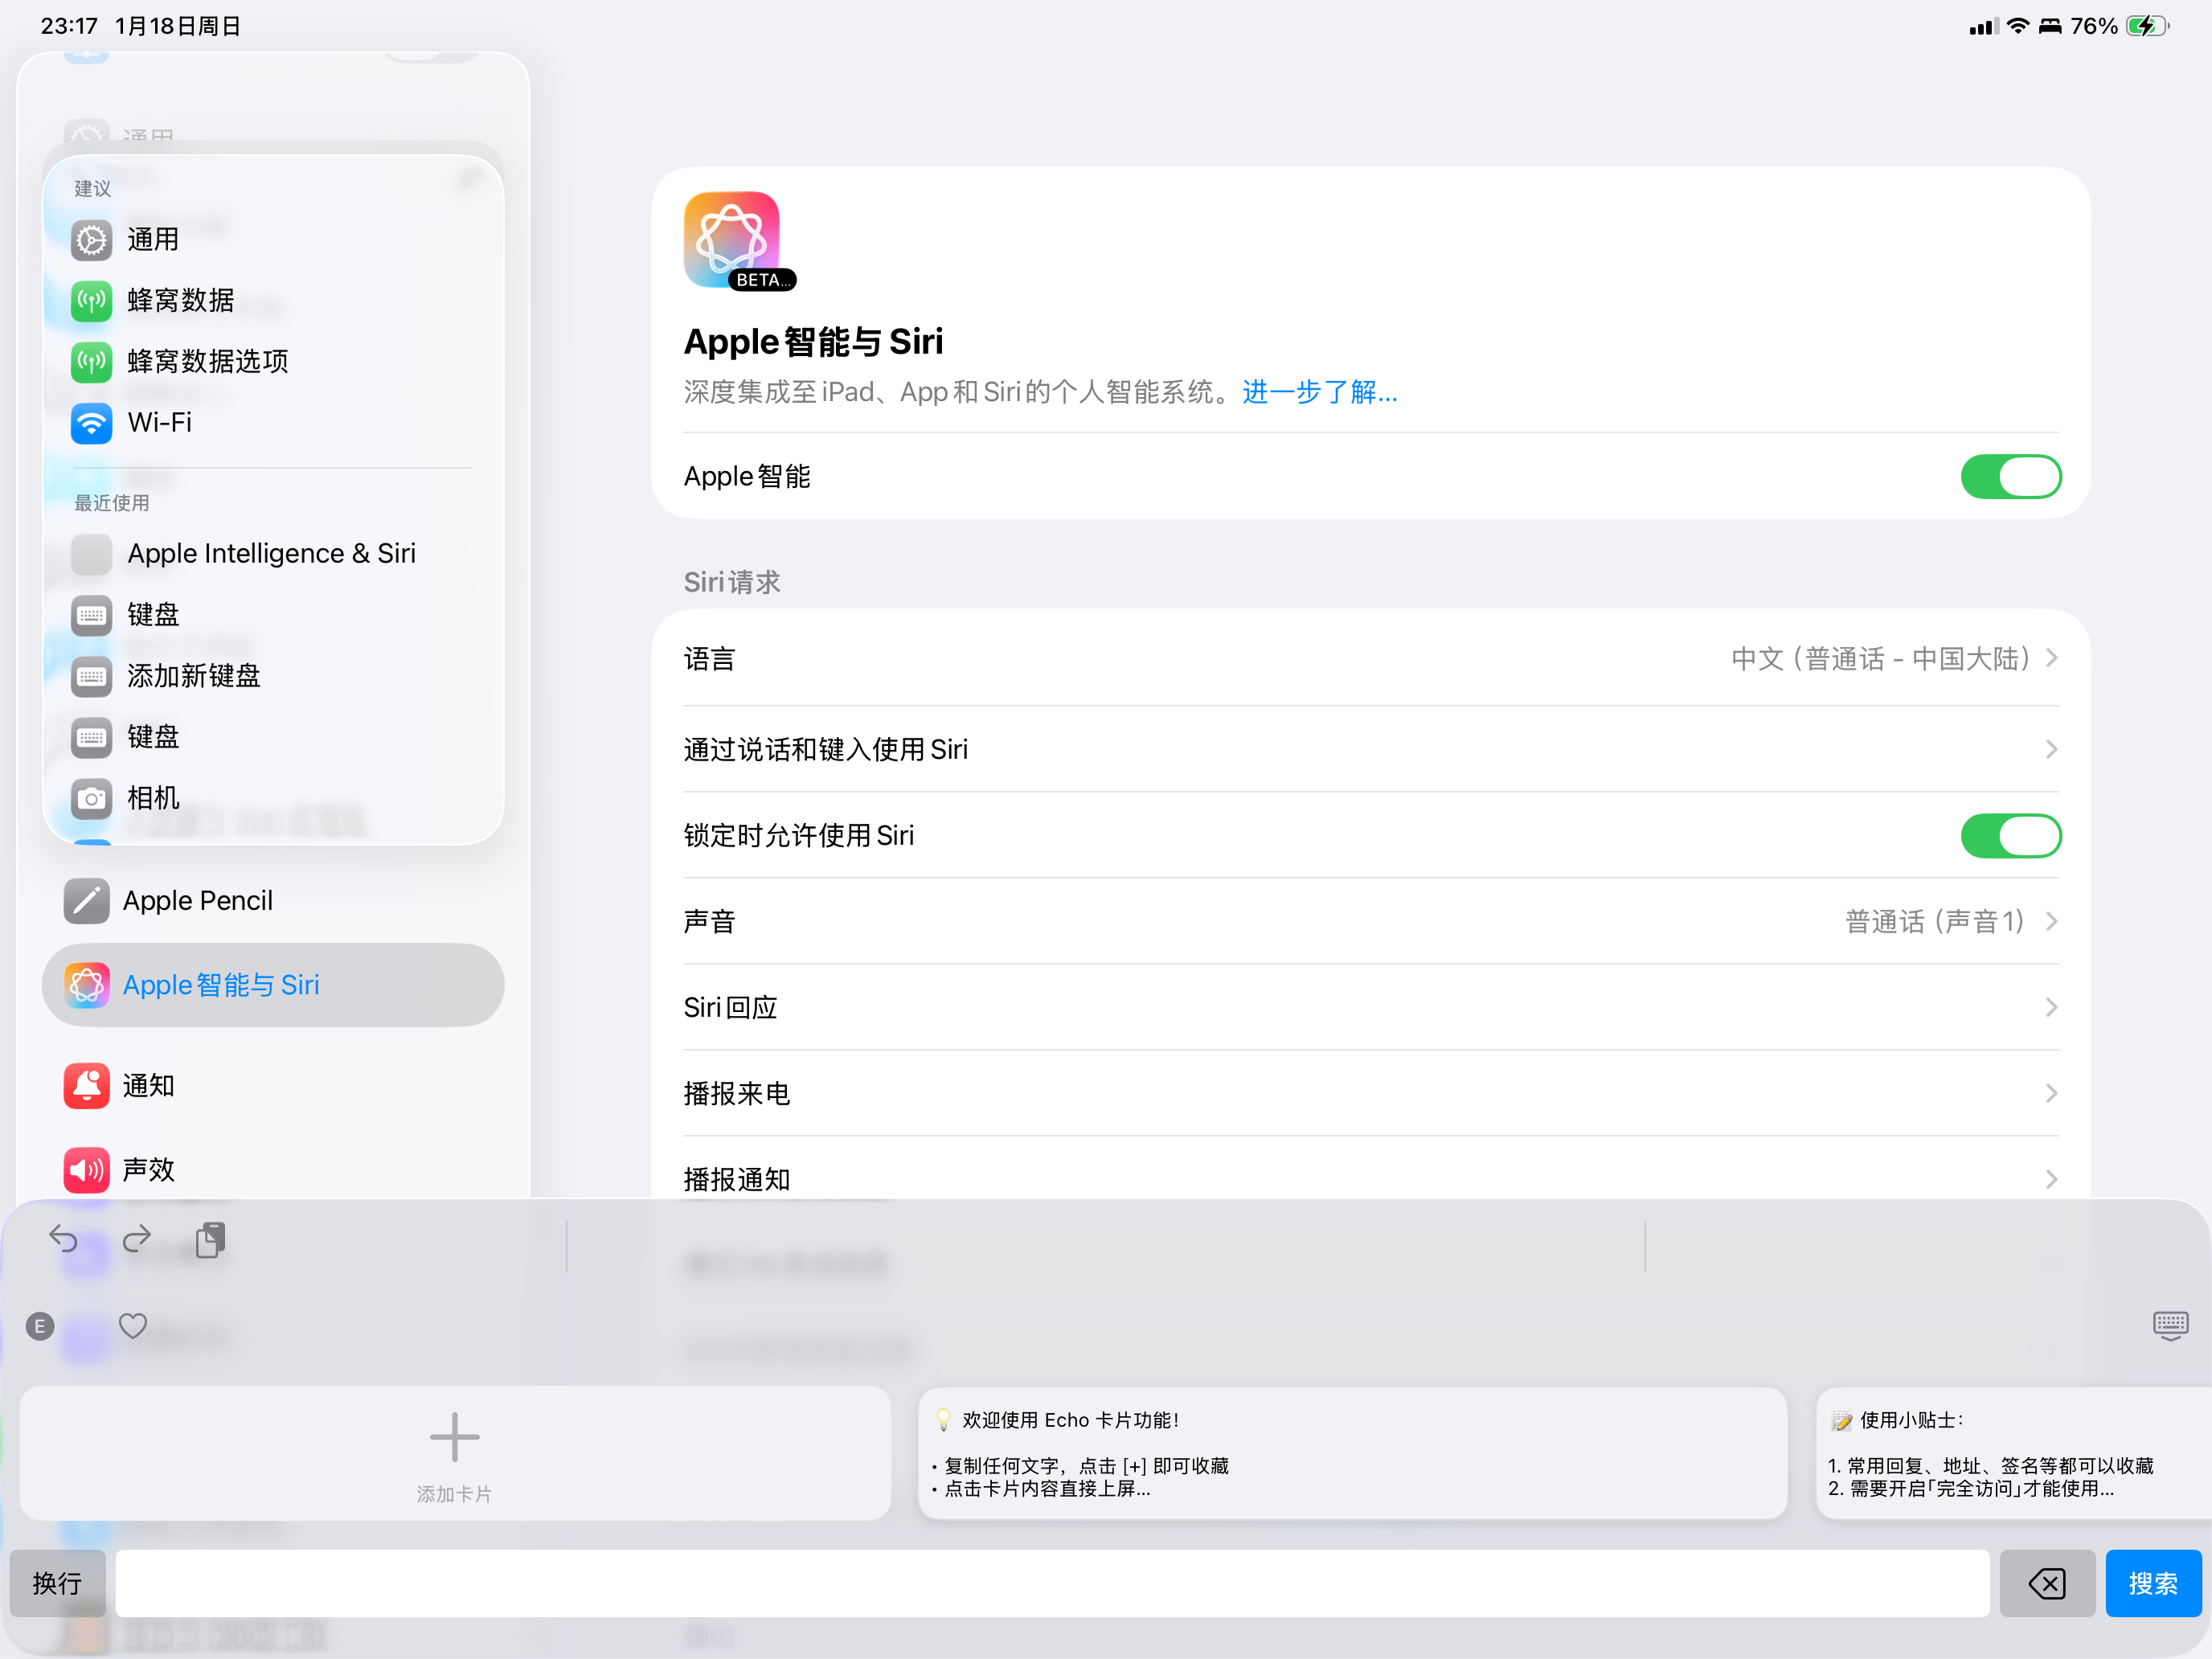Tap the battery indicator in status bar
Viewport: 2212px width, 1659px height.
click(2148, 26)
